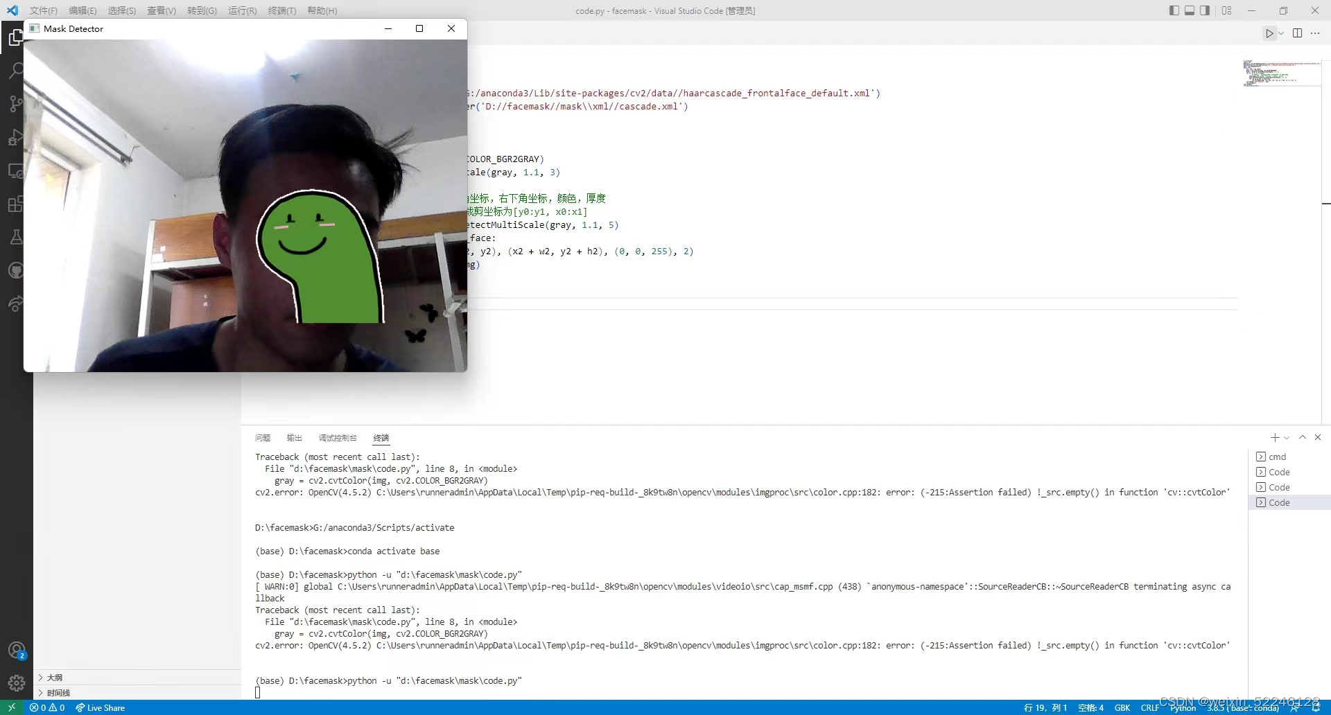Open the Extensions view
The height and width of the screenshot is (715, 1331).
(16, 204)
